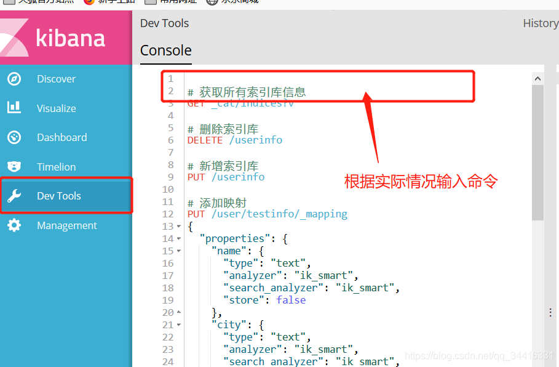Click the Timelion bear icon
Screen dimensions: 559x367
(14, 167)
